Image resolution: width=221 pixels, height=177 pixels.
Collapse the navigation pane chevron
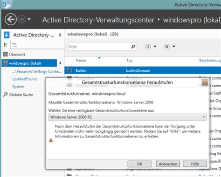pos(60,35)
